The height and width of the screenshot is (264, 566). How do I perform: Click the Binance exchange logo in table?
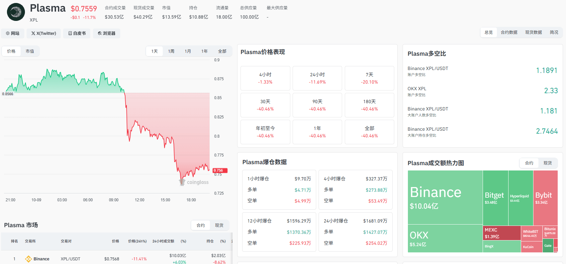coord(29,259)
